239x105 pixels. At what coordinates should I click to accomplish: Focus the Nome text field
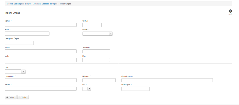pos(41,25)
